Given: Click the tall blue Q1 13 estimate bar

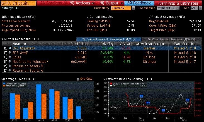Looking at the screenshot, I should pyautogui.click(x=39, y=101).
